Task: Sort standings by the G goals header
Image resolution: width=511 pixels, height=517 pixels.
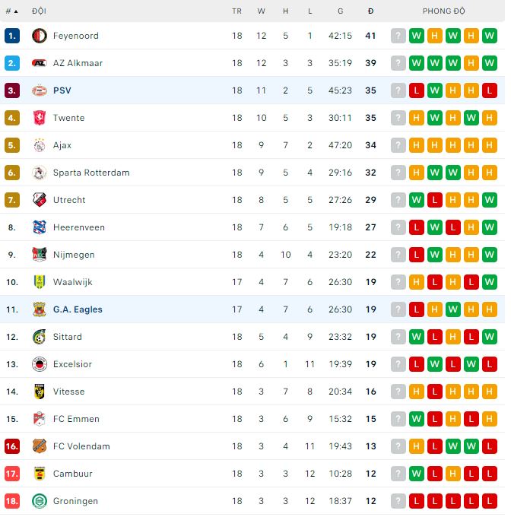Action: tap(340, 11)
